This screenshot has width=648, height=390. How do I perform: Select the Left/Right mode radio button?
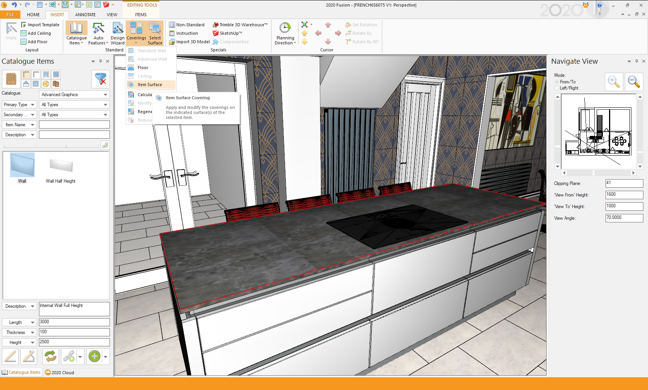(557, 88)
